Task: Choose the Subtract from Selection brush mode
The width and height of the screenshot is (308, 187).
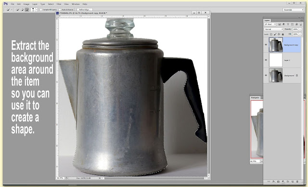Action: [x=27, y=10]
